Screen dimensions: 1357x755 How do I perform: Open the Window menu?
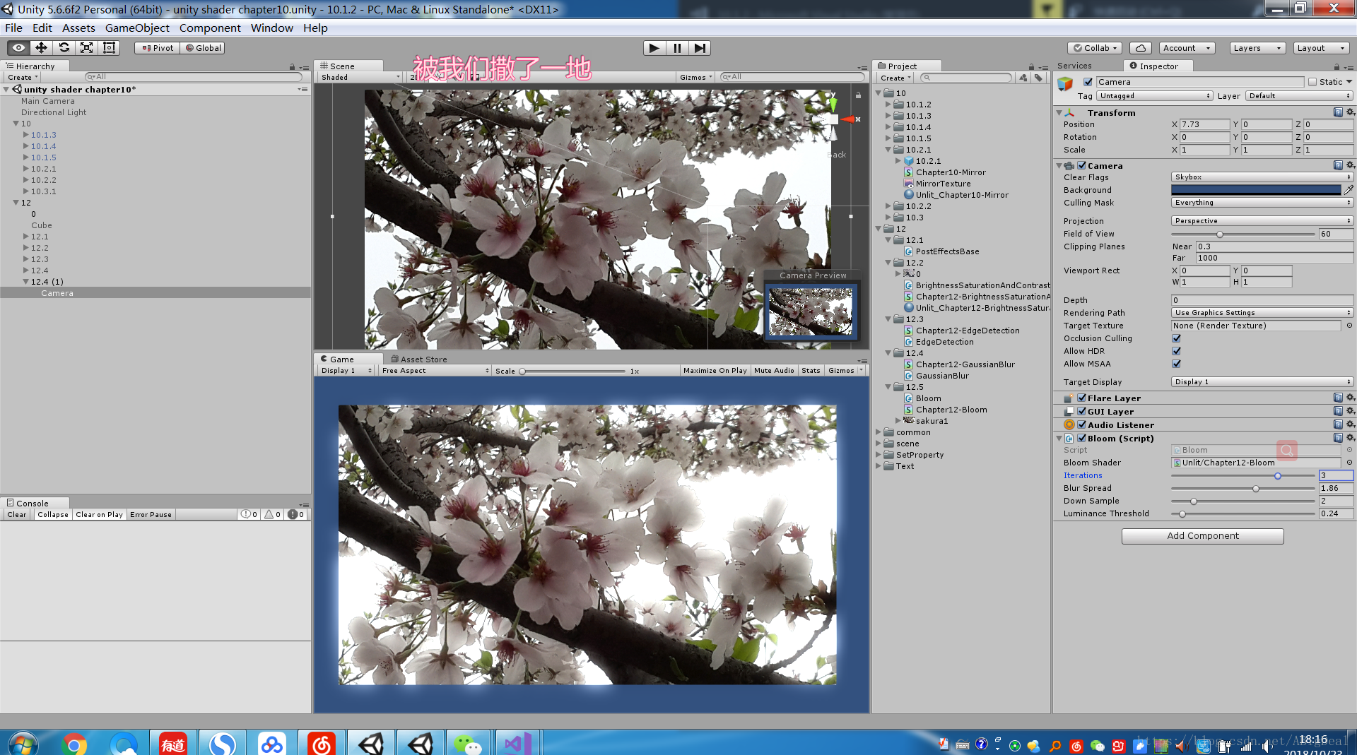271,28
